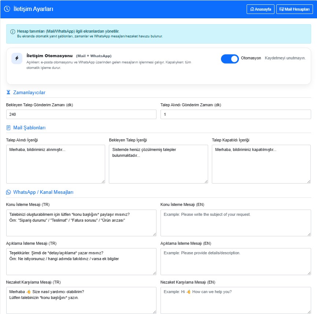
Task: Click the info icon in blue banner
Action: pos(13,32)
